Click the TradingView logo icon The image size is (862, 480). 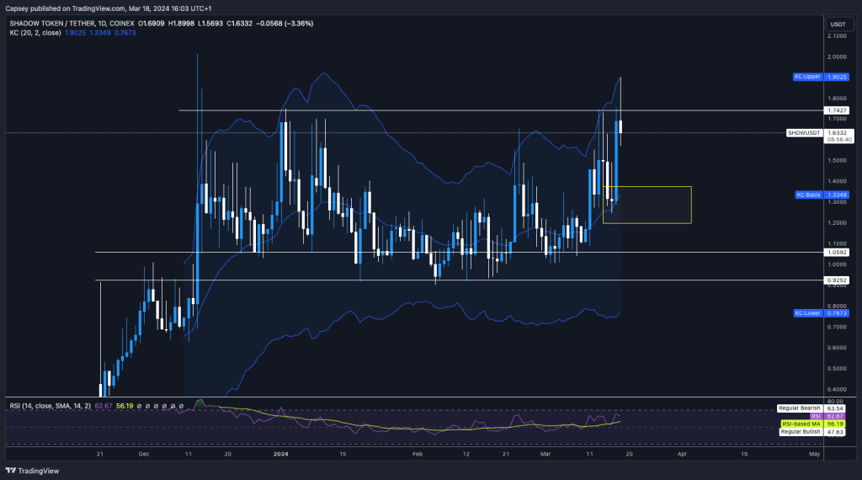point(11,471)
